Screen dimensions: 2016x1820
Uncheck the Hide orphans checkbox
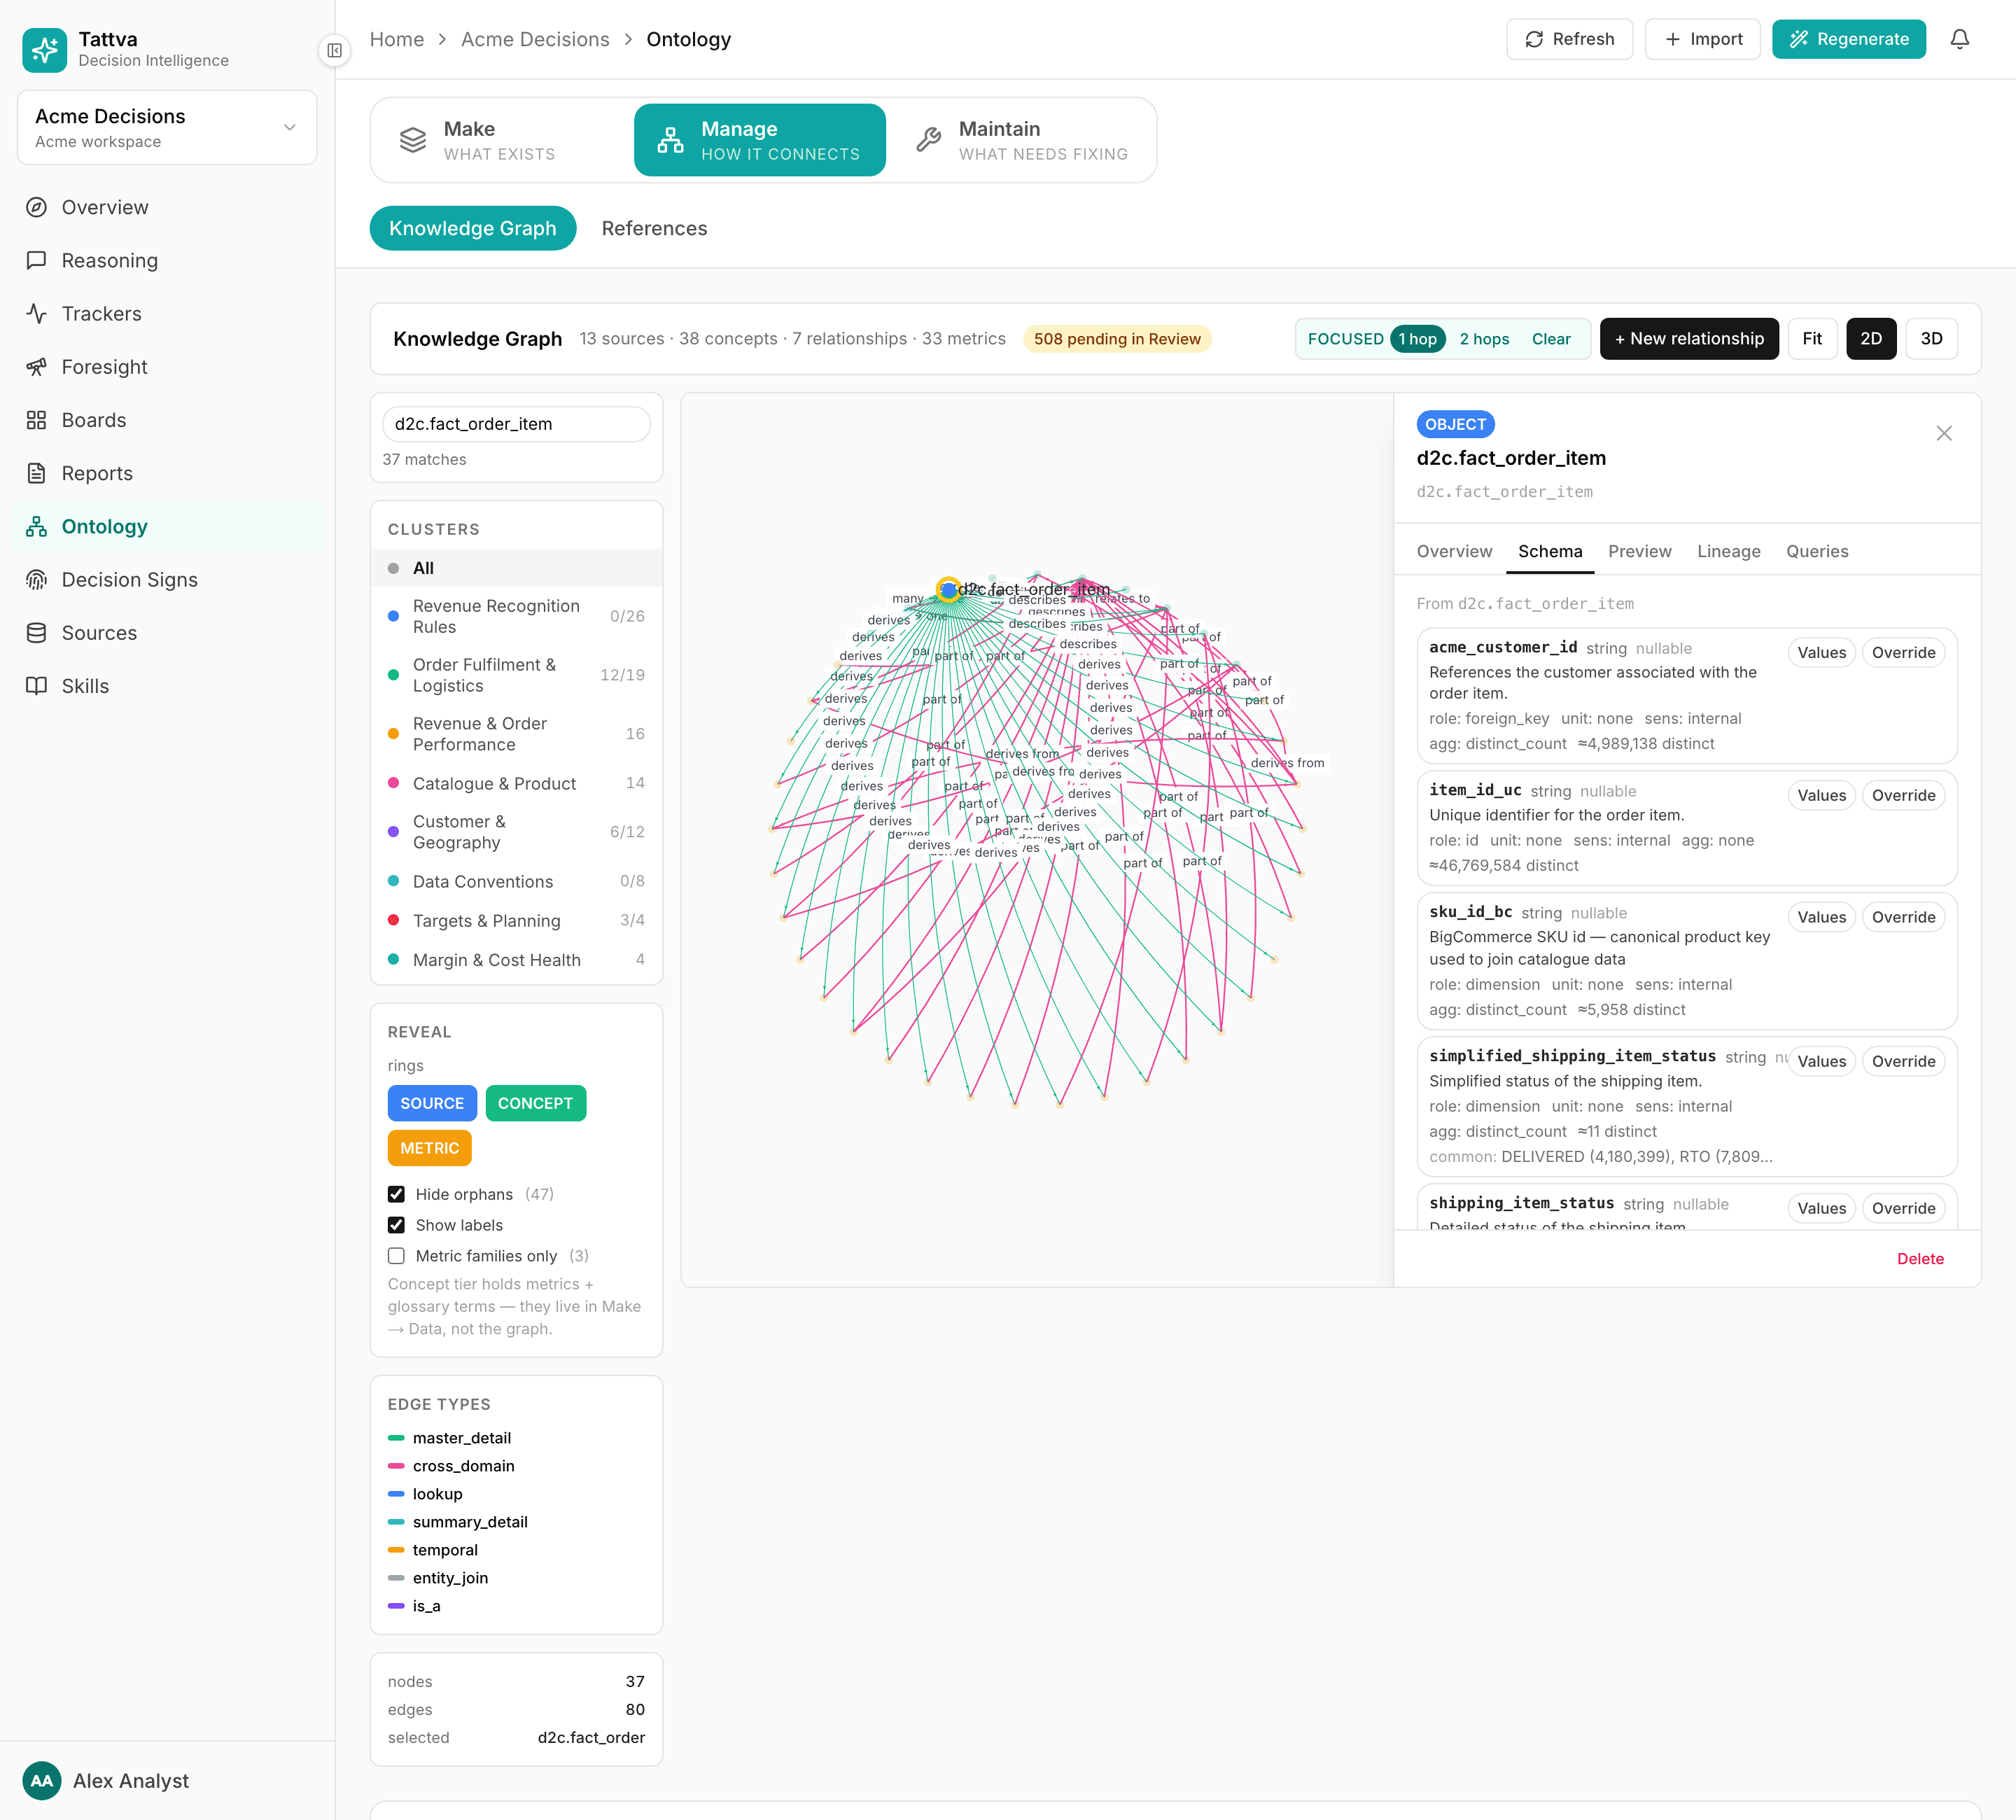point(396,1194)
